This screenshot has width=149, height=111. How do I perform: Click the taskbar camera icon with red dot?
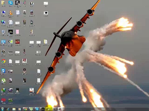click(60, 109)
